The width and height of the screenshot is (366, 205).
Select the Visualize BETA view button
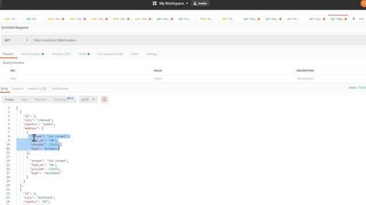[x=63, y=100]
